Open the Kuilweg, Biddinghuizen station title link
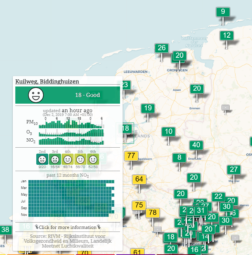This screenshot has height=255, width=252. pyautogui.click(x=47, y=81)
